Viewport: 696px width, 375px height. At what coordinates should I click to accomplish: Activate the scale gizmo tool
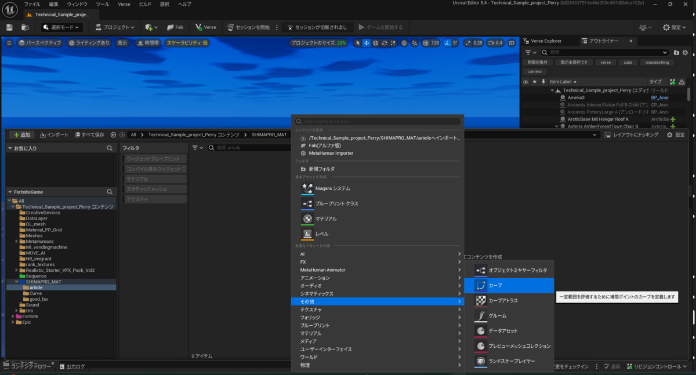393,43
